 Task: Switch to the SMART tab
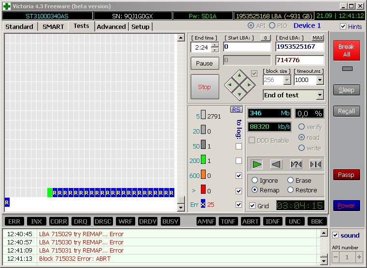point(53,27)
